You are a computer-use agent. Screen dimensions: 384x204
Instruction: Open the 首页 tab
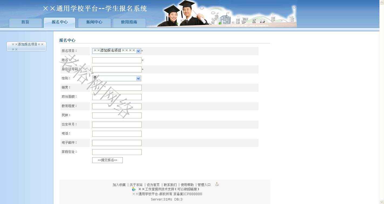[25, 22]
